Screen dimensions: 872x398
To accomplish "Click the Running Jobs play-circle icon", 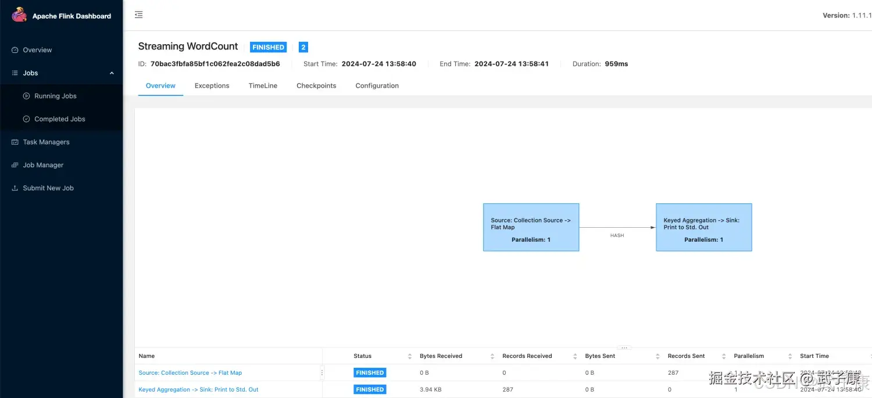I will pos(26,96).
